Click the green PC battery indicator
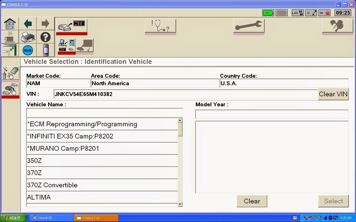Image resolution: width=356 pixels, height=222 pixels. [x=268, y=13]
